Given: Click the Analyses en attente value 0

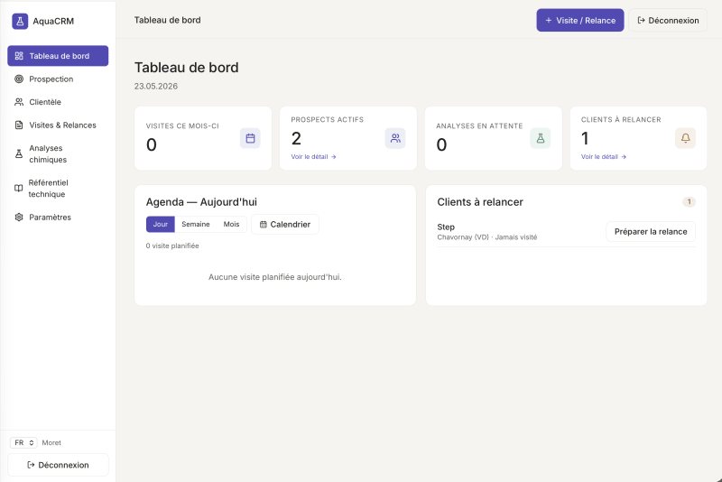Looking at the screenshot, I should pyautogui.click(x=441, y=144).
